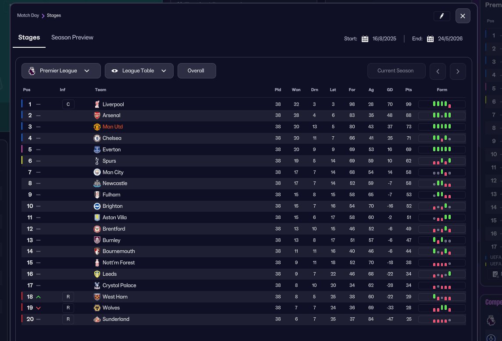This screenshot has width=502, height=341.
Task: Click the edit pencil icon
Action: tap(441, 16)
